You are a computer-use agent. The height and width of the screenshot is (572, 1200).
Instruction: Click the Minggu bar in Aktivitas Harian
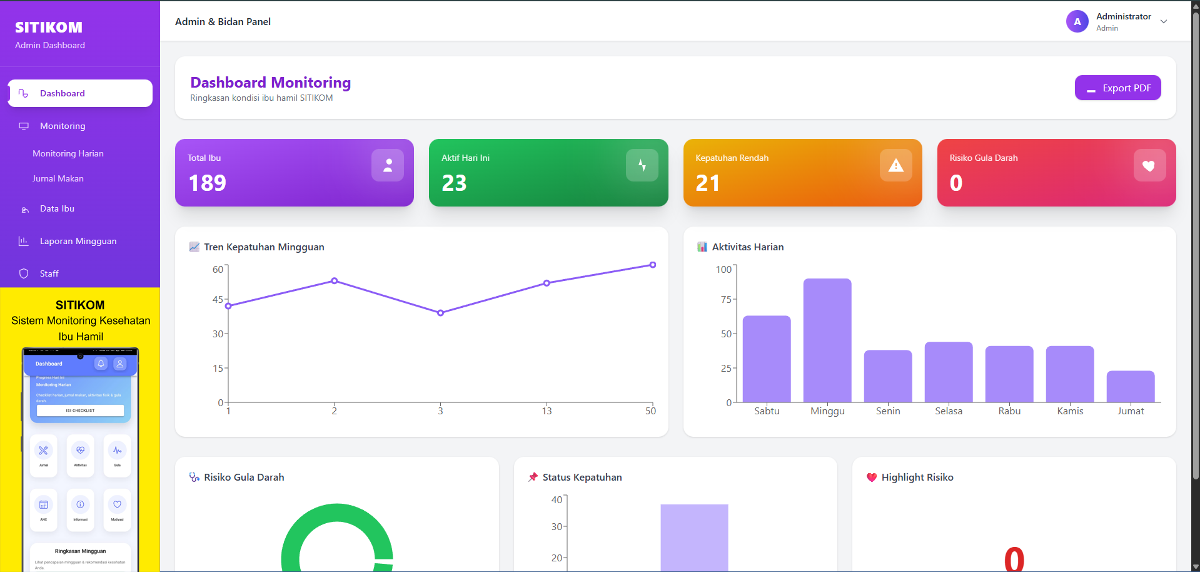pyautogui.click(x=827, y=340)
